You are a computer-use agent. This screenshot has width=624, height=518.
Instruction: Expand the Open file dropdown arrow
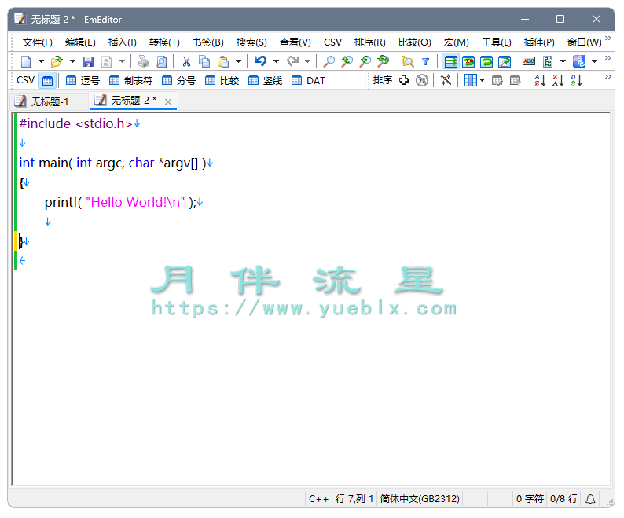(72, 62)
